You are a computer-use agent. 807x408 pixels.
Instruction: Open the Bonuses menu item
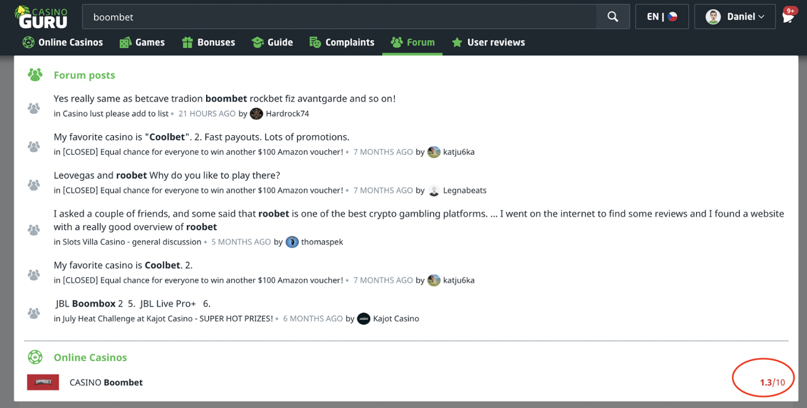(209, 42)
